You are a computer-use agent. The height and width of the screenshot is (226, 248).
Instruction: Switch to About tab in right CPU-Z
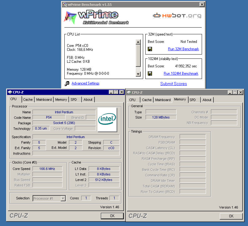207,100
